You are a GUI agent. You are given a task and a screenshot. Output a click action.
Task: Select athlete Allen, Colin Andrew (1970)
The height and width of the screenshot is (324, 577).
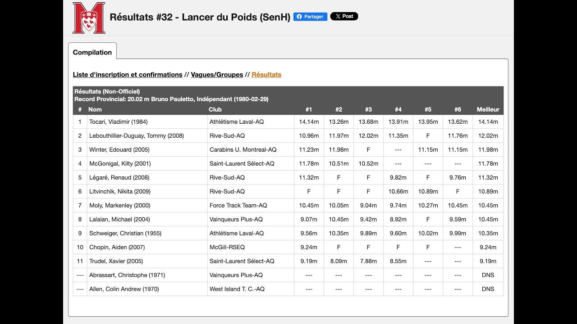(x=124, y=289)
